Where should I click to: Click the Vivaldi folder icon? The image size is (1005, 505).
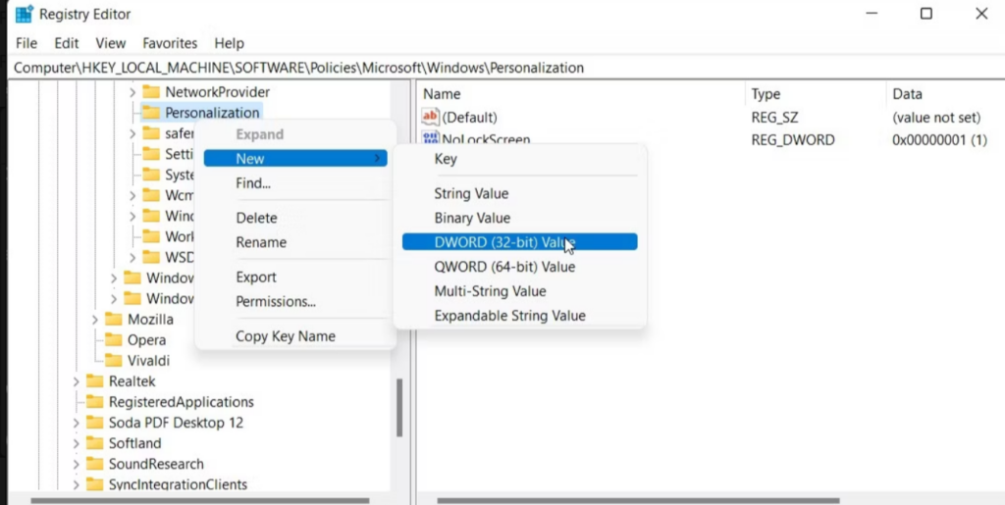115,361
